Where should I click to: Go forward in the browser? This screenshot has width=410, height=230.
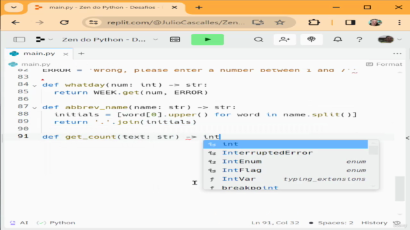click(40, 22)
